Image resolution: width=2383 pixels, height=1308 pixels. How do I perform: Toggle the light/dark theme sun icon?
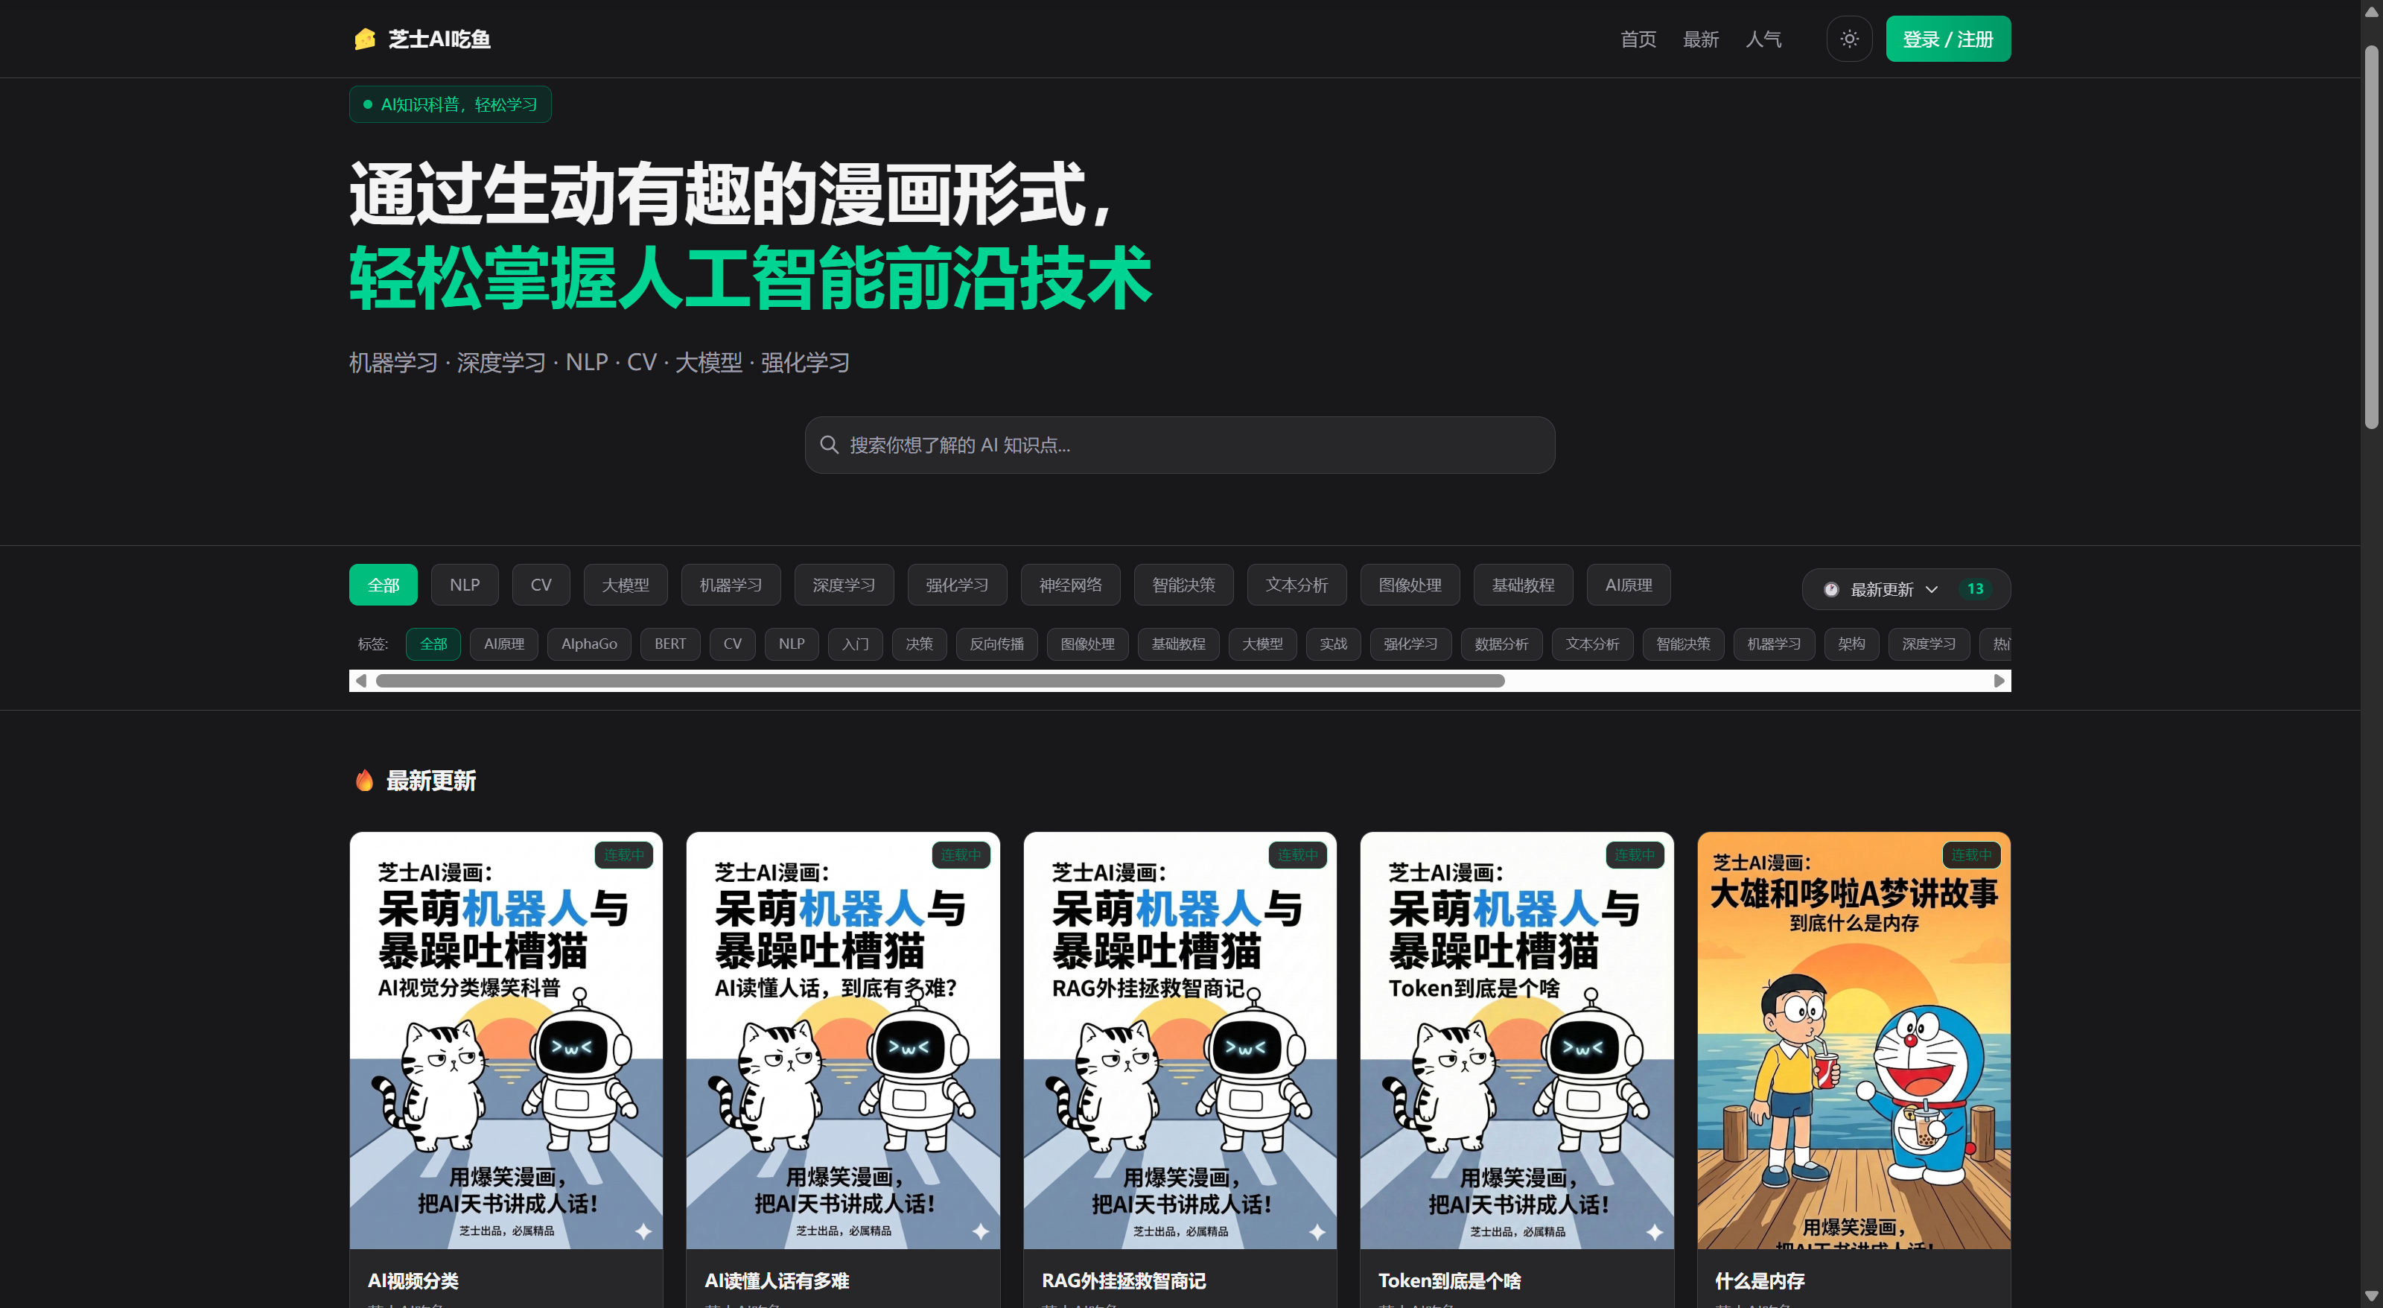[1848, 39]
